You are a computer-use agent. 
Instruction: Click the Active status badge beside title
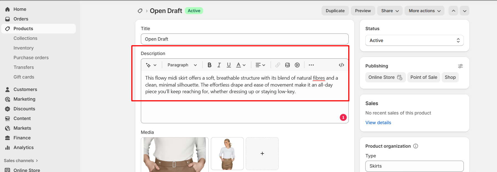coord(194,11)
